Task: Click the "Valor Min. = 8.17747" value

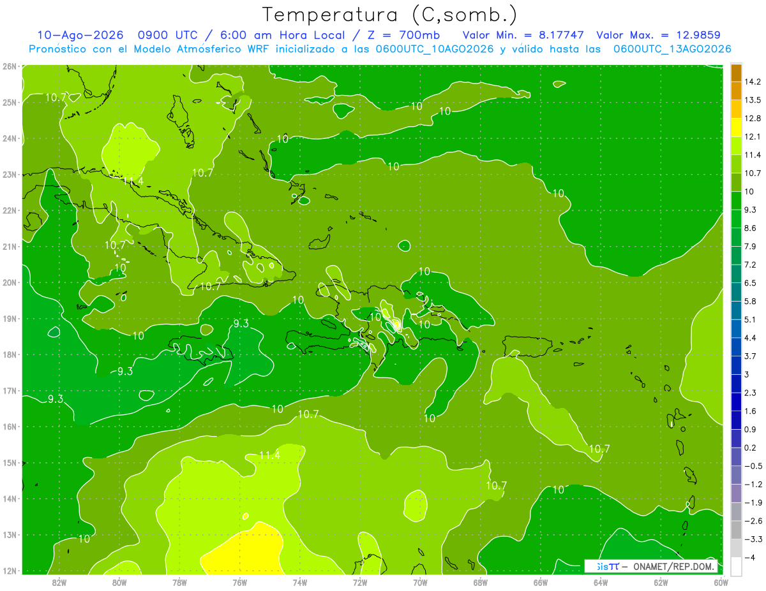Action: pyautogui.click(x=523, y=35)
